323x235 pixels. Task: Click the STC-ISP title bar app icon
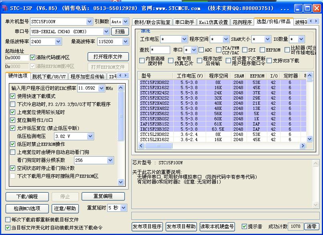pyautogui.click(x=4, y=8)
